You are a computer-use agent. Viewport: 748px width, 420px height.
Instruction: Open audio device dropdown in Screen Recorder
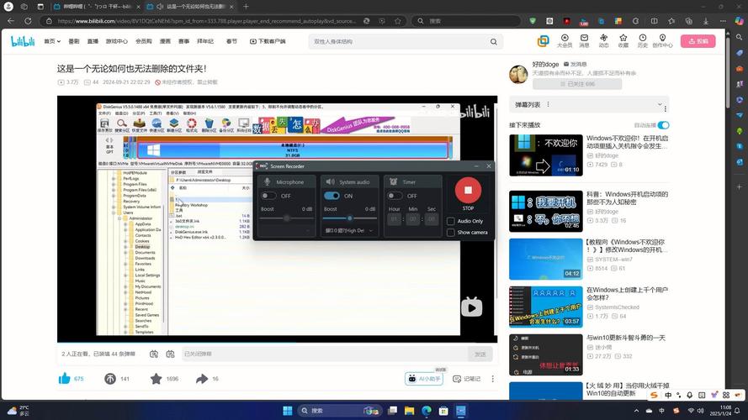coord(350,230)
